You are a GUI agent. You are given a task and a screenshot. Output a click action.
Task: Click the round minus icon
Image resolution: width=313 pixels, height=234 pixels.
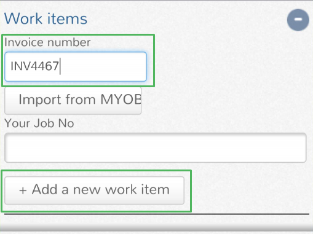click(x=298, y=20)
